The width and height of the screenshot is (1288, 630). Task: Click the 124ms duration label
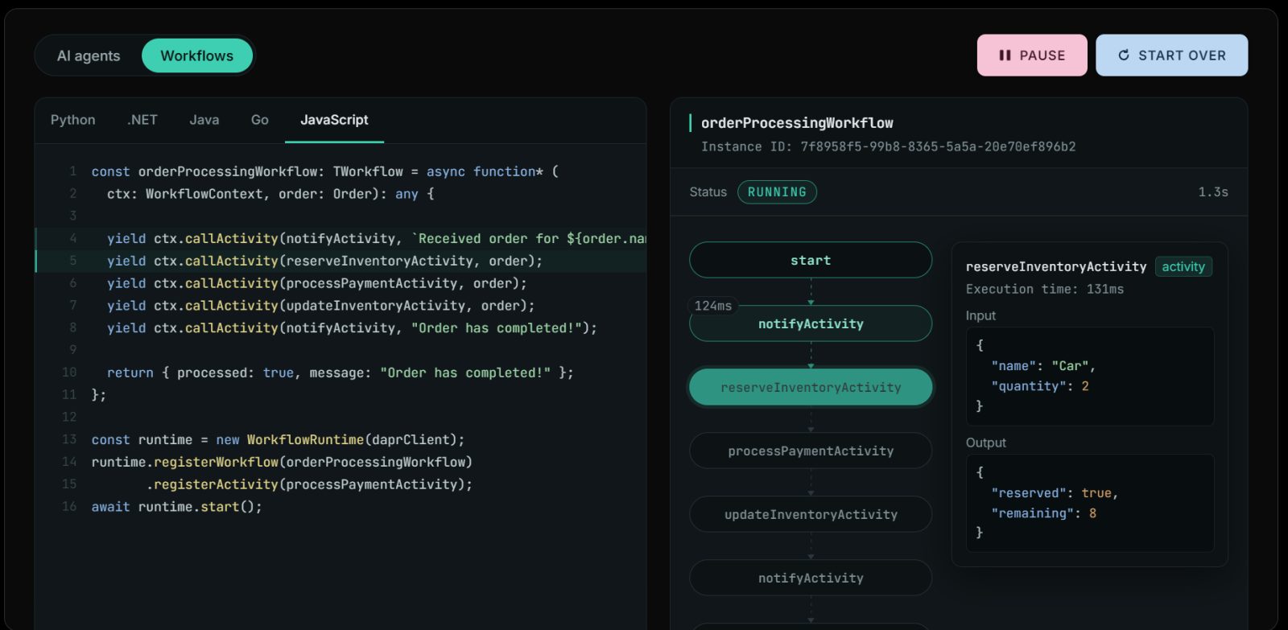coord(713,306)
